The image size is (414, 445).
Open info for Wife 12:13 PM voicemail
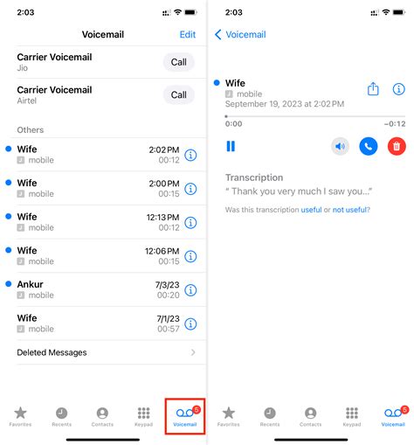tap(190, 223)
